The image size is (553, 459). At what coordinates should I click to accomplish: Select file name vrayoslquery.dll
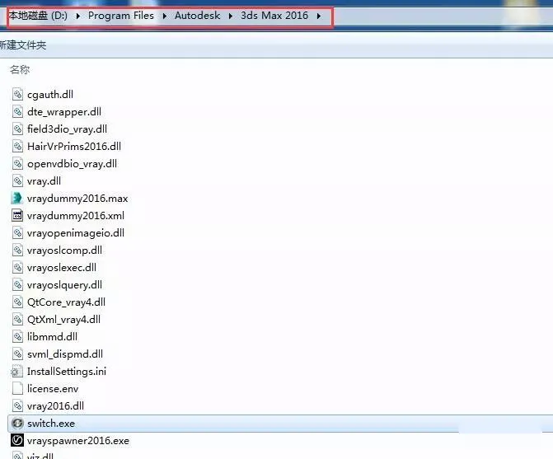click(x=64, y=284)
